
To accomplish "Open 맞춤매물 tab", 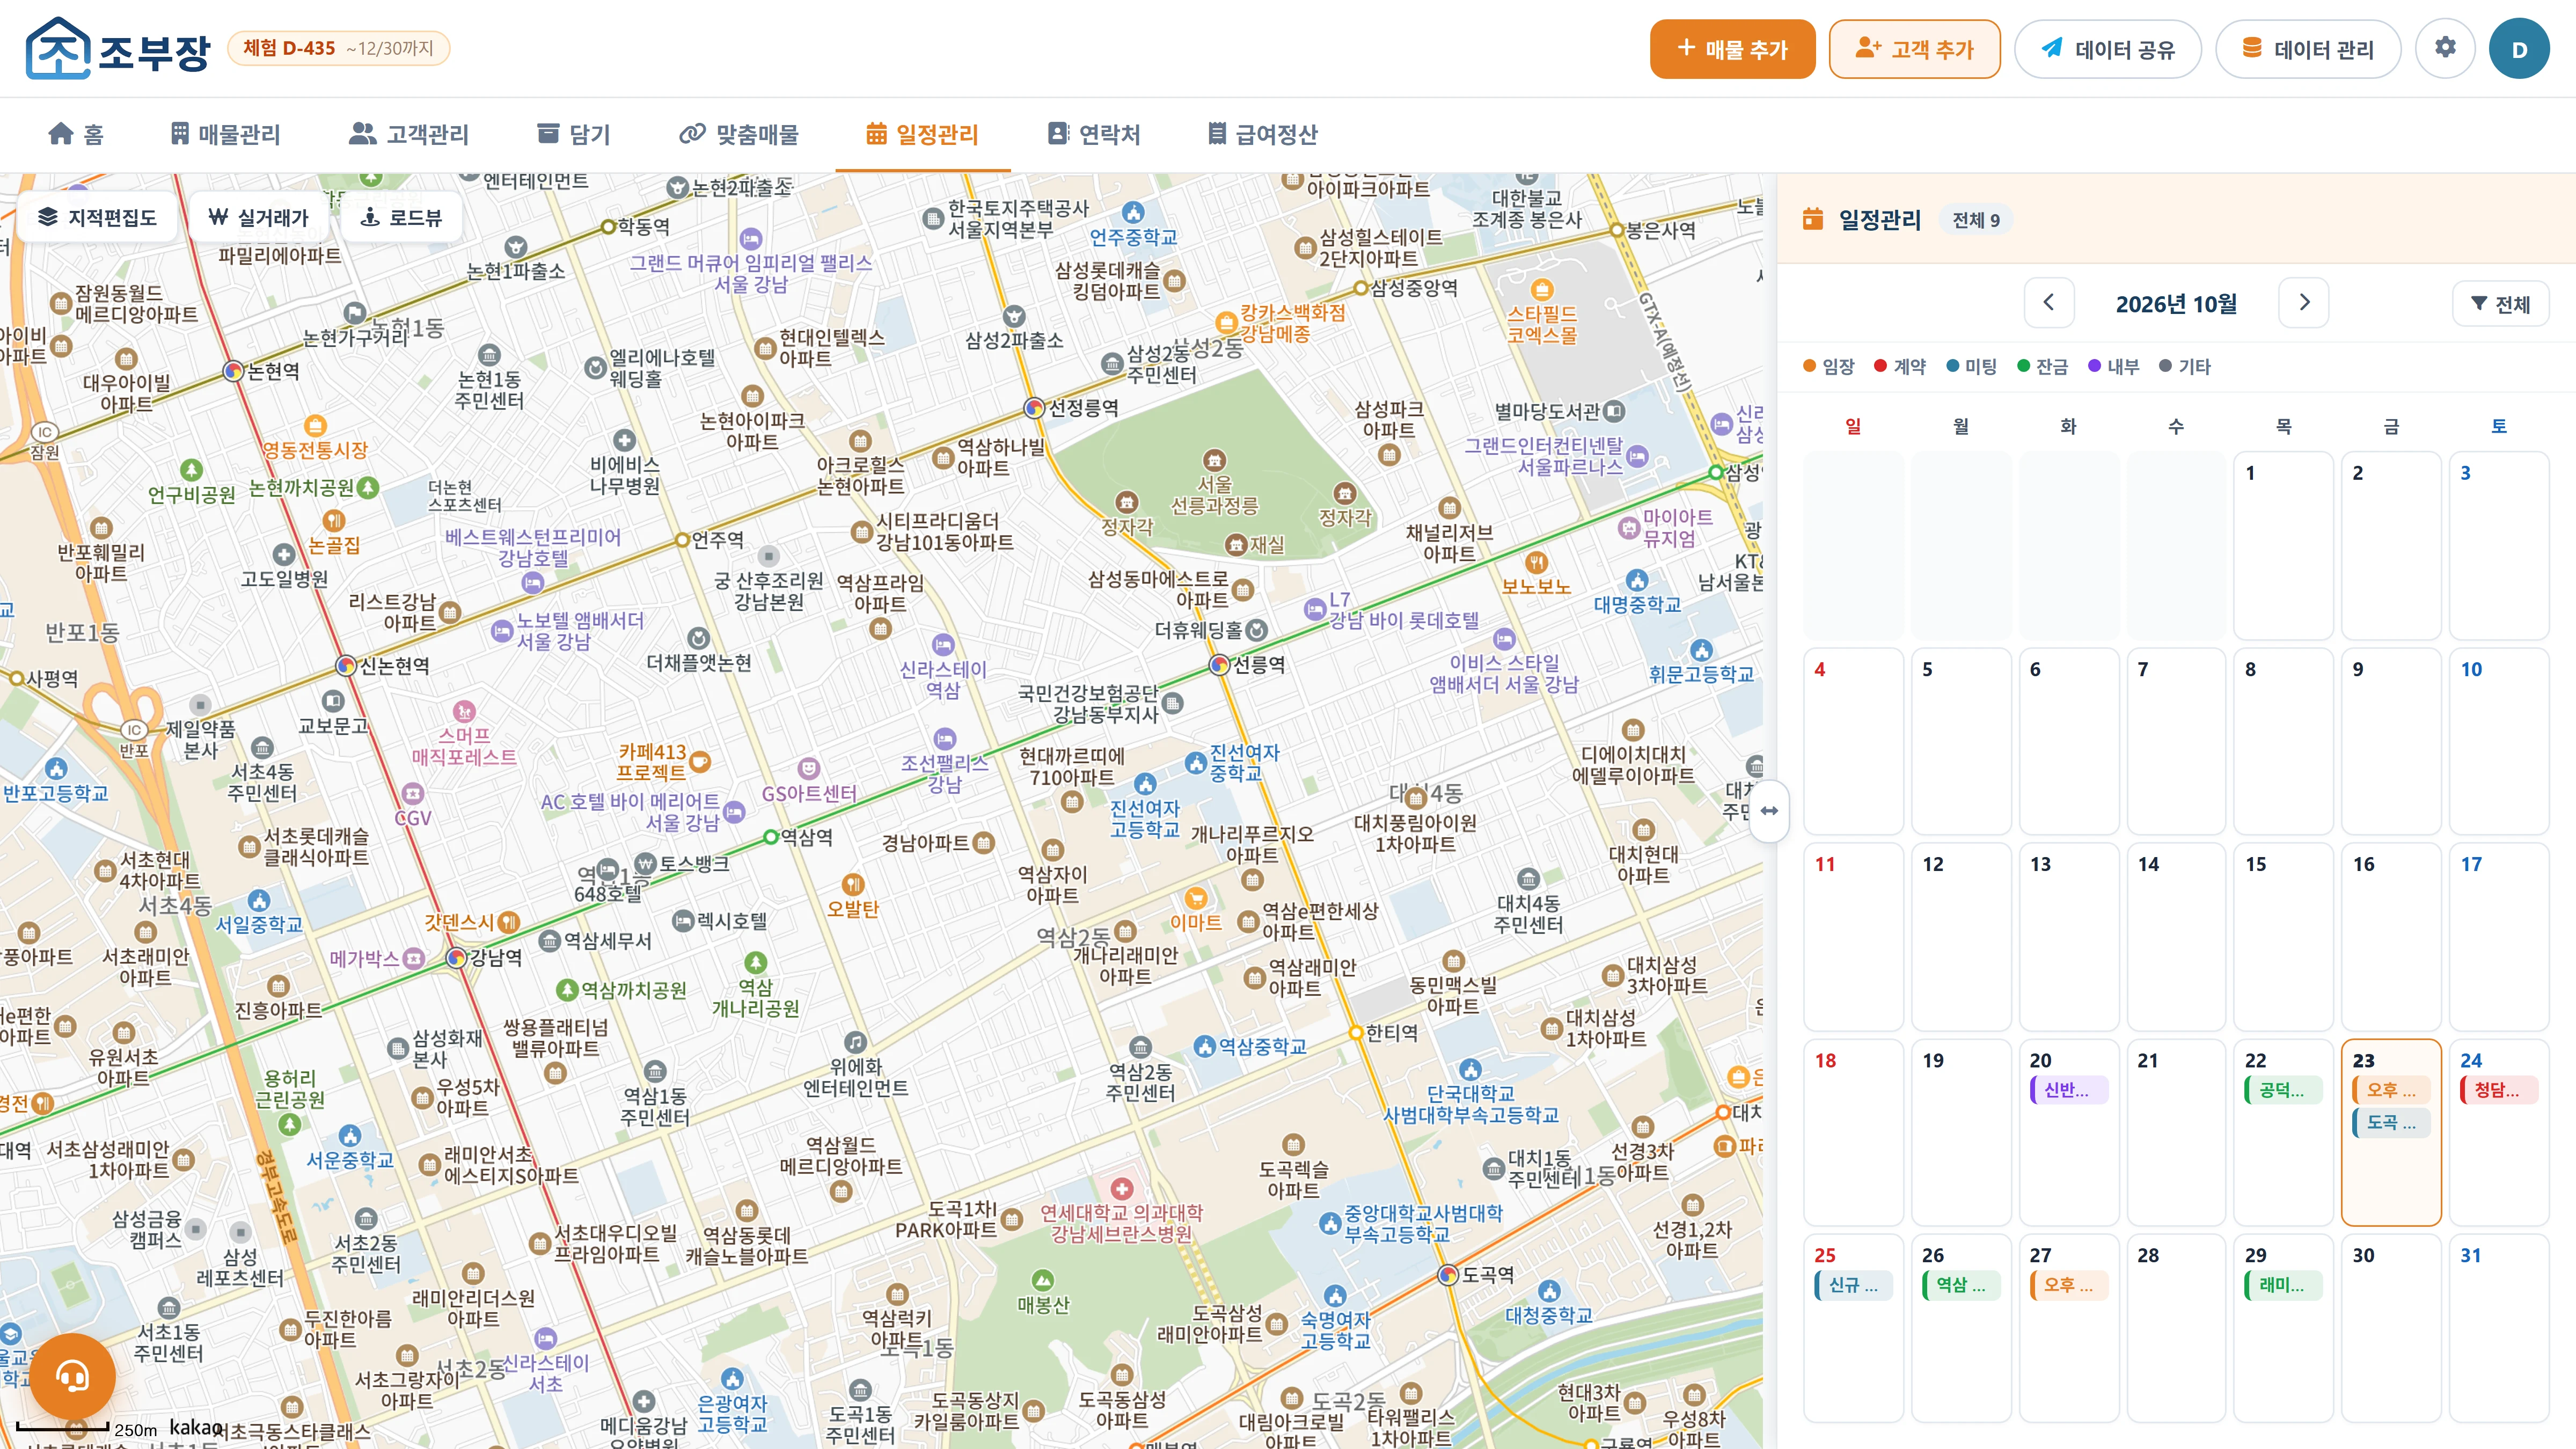I will coord(739,134).
